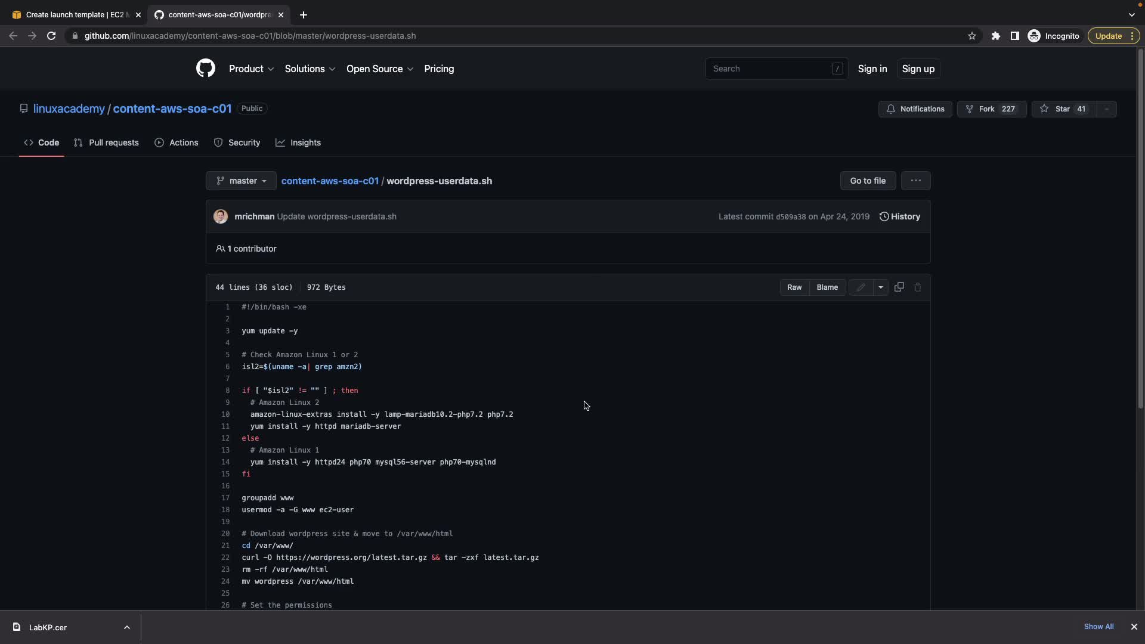Screen dimensions: 1145x644
Task: Expand edit options caret next to pencil
Action: click(x=881, y=287)
